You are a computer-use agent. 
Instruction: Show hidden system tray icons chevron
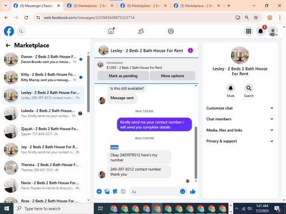[236, 208]
